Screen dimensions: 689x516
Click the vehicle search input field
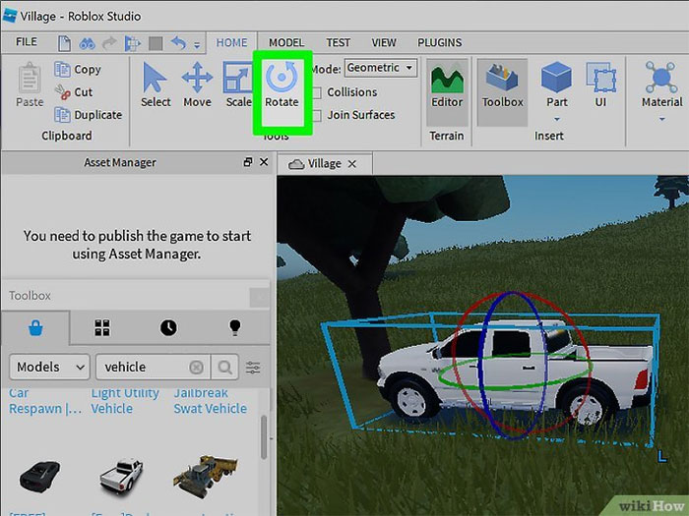(x=143, y=367)
